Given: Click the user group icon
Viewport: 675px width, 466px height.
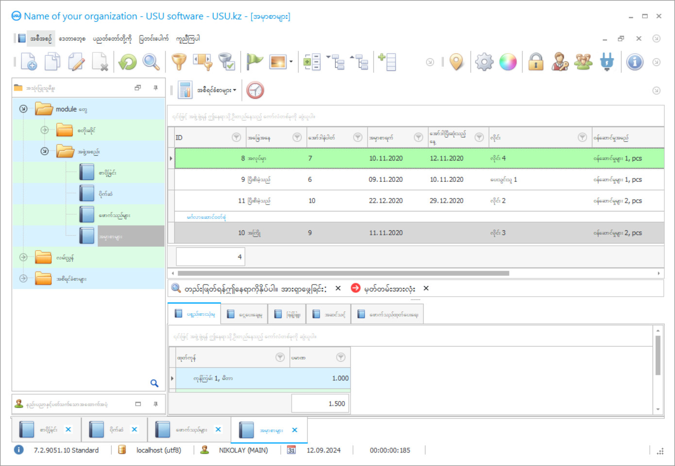Looking at the screenshot, I should [x=583, y=62].
